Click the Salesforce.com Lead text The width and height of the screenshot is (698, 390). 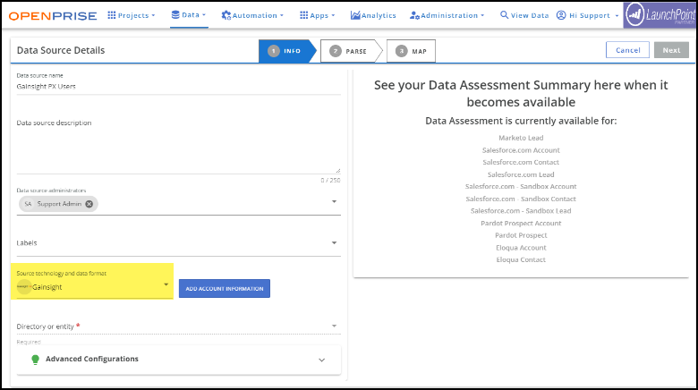[521, 174]
